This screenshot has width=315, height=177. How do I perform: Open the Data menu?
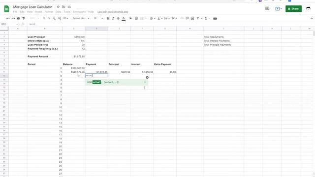pyautogui.click(x=58, y=12)
